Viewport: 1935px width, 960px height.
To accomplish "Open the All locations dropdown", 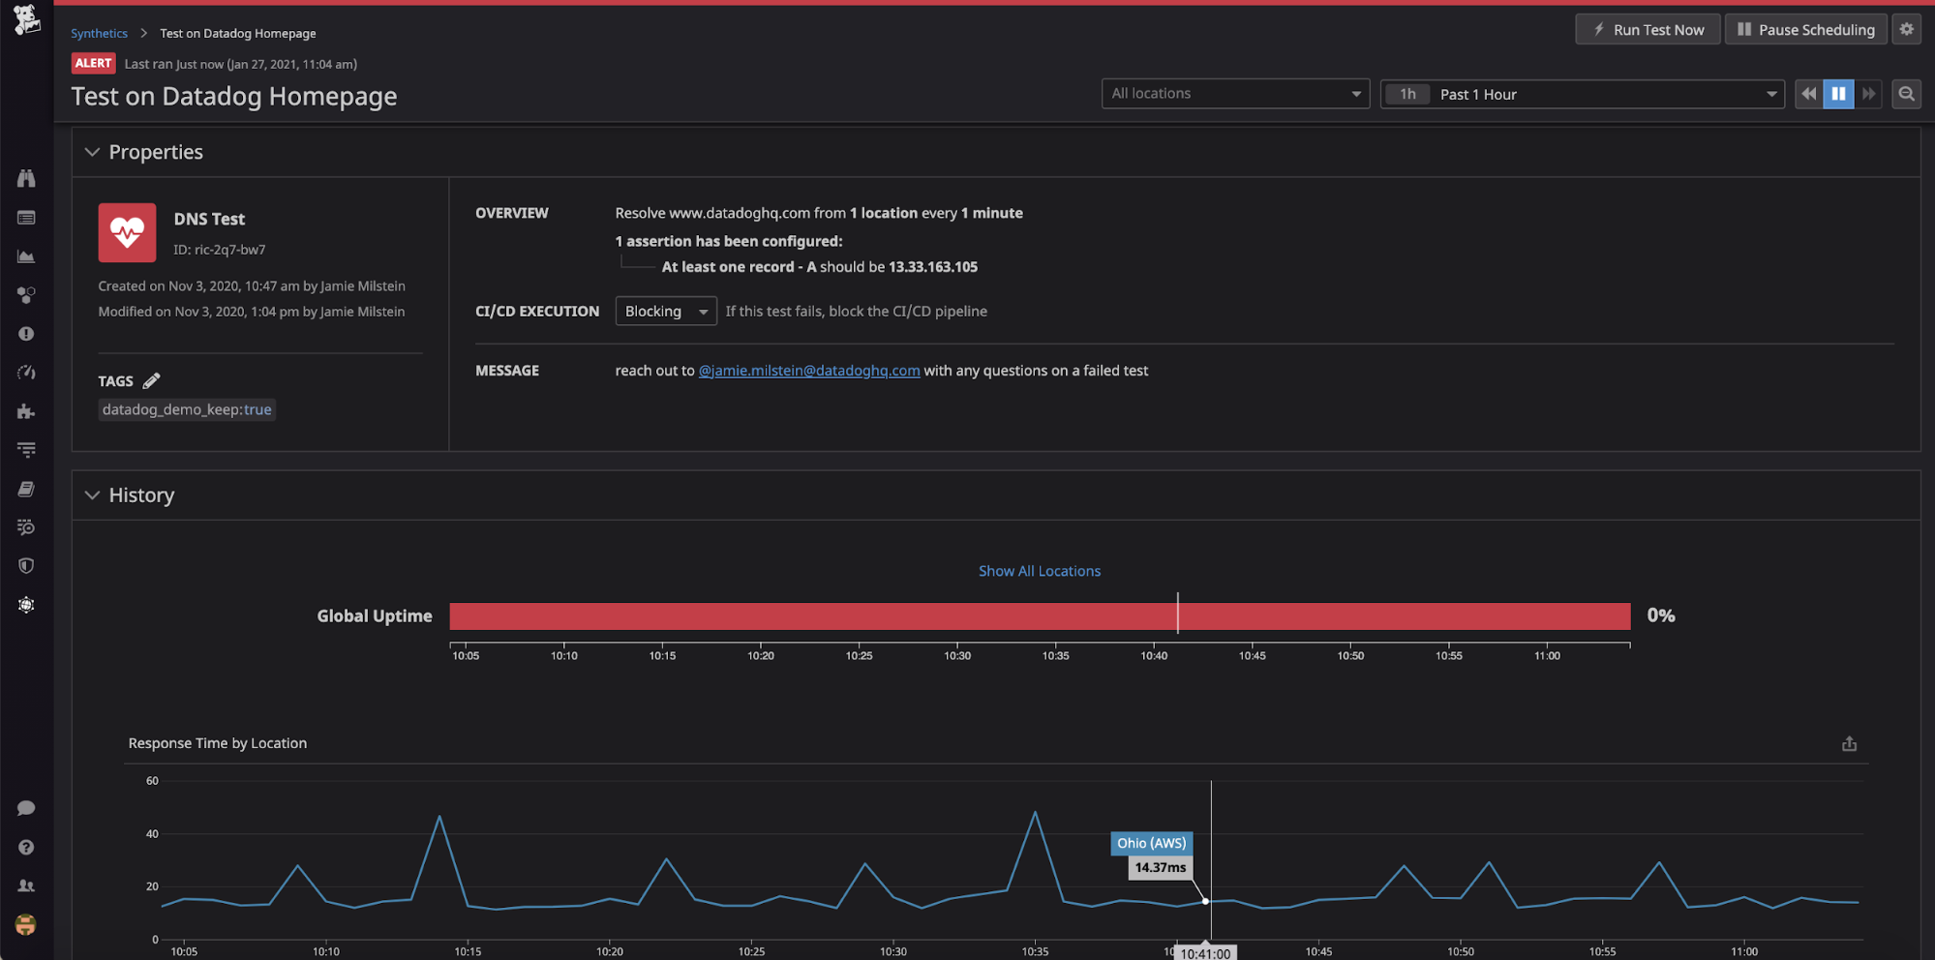I will click(x=1235, y=93).
